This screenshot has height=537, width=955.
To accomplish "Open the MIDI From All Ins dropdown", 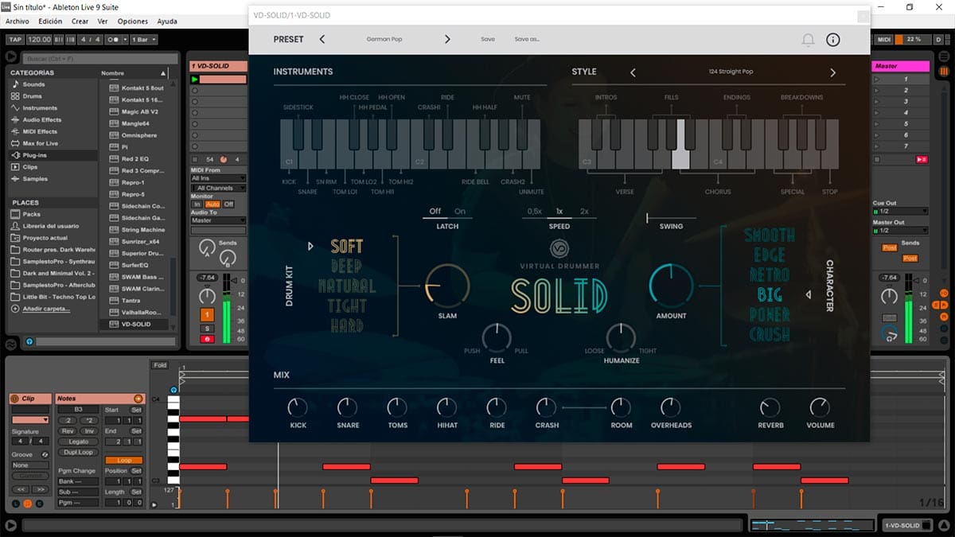I will 218,178.
